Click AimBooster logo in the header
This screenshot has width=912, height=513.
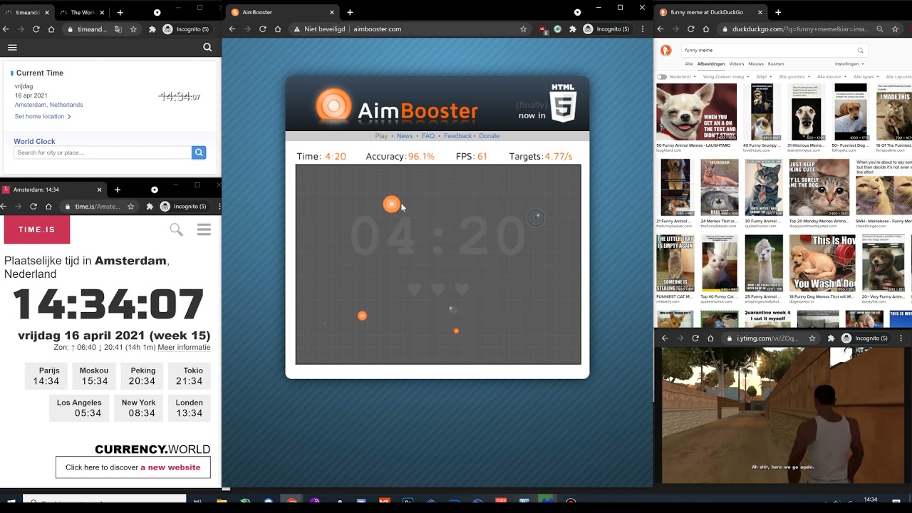[x=397, y=107]
